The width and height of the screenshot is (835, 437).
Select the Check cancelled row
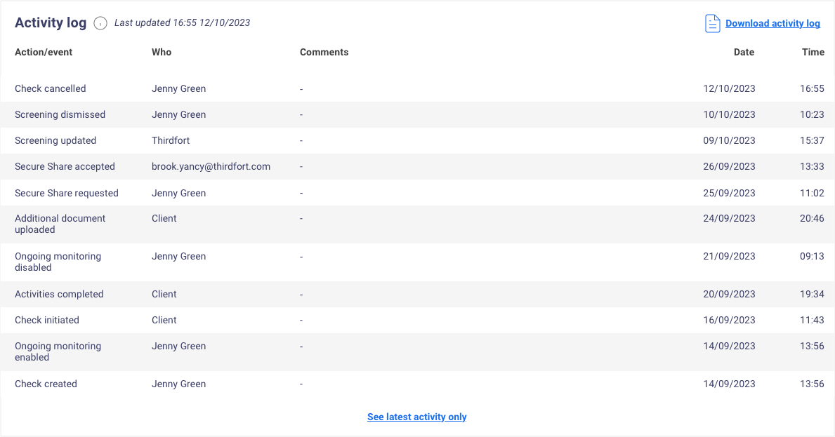pyautogui.click(x=50, y=88)
